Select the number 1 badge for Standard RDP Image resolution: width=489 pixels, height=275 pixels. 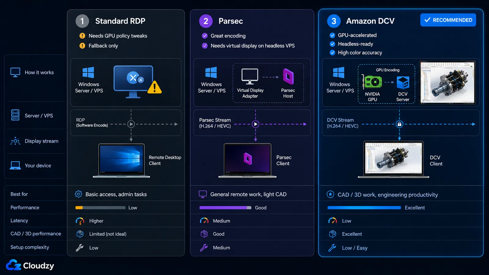(82, 21)
